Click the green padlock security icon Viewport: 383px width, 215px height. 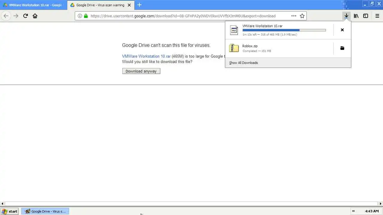(86, 16)
